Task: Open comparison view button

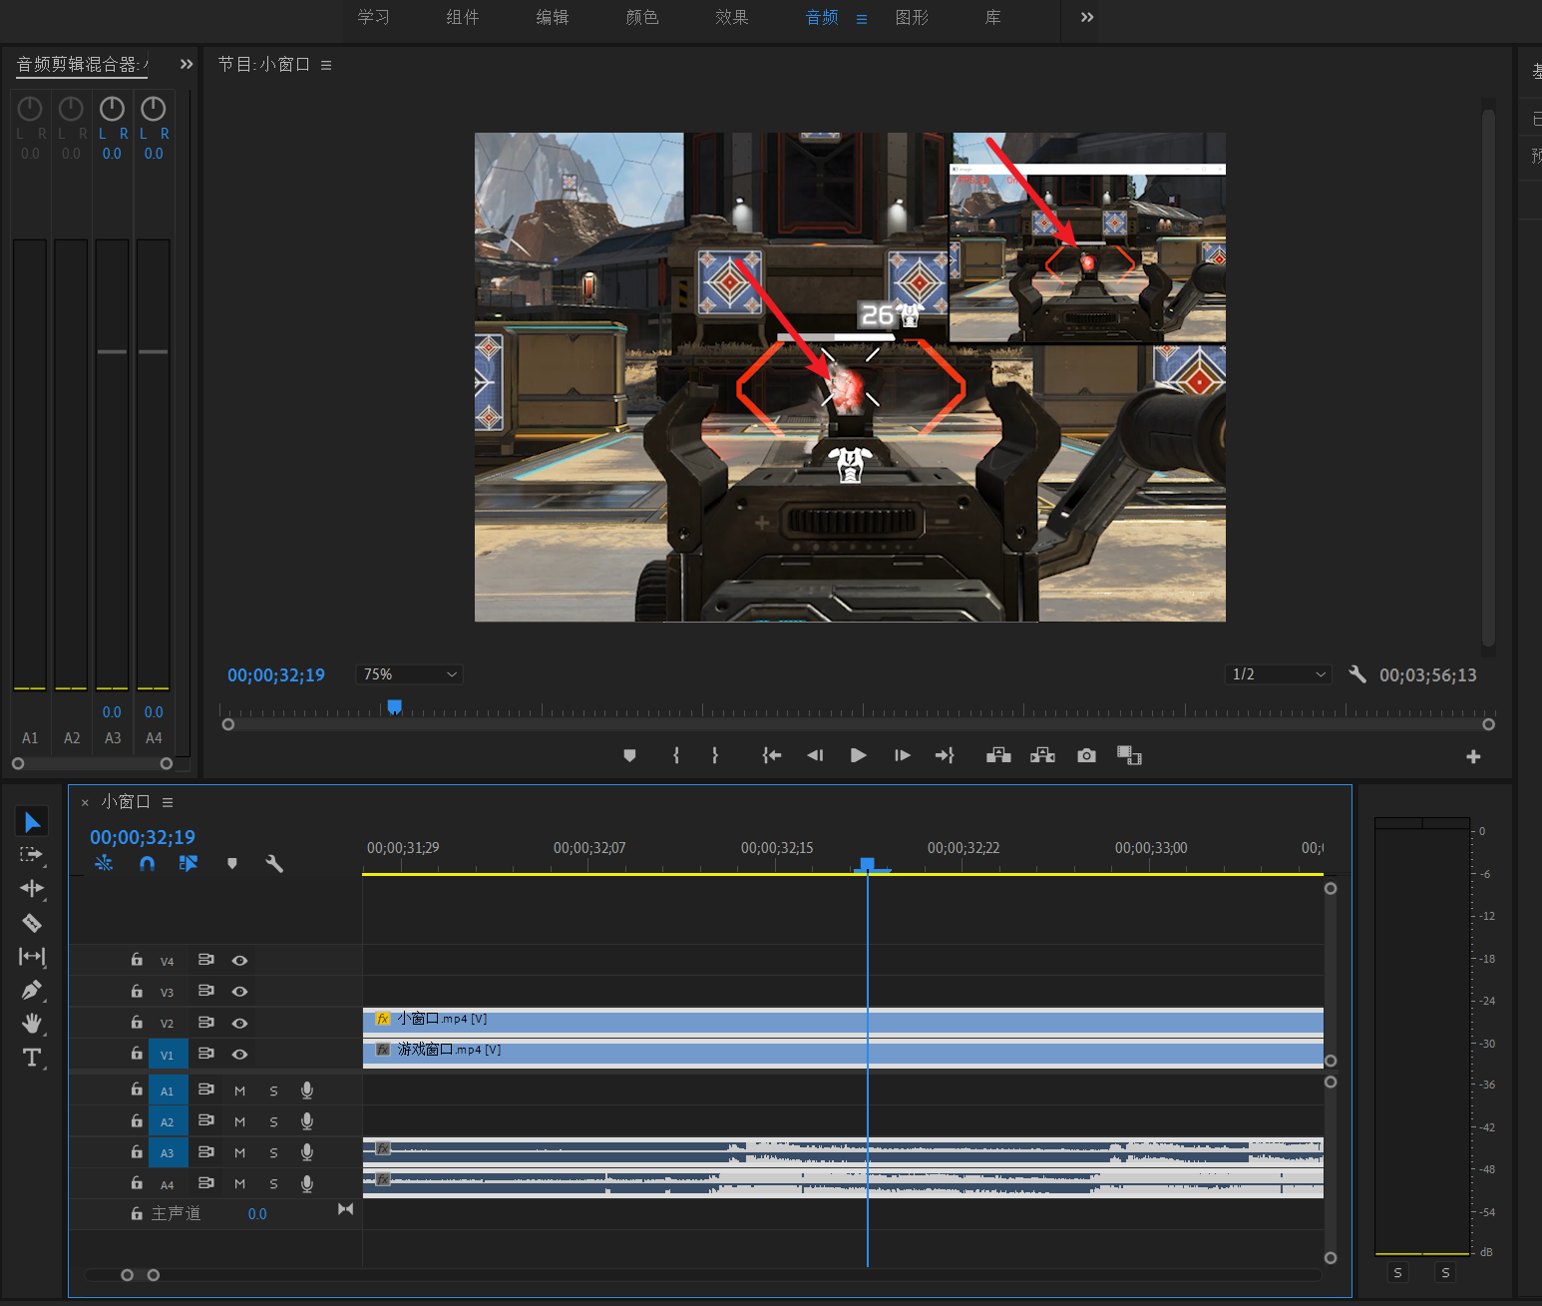Action: point(1129,756)
